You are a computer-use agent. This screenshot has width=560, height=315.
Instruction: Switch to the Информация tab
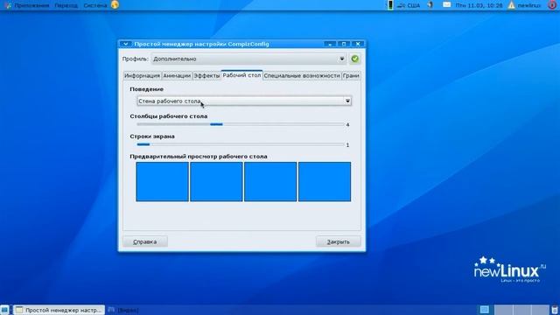tap(142, 76)
